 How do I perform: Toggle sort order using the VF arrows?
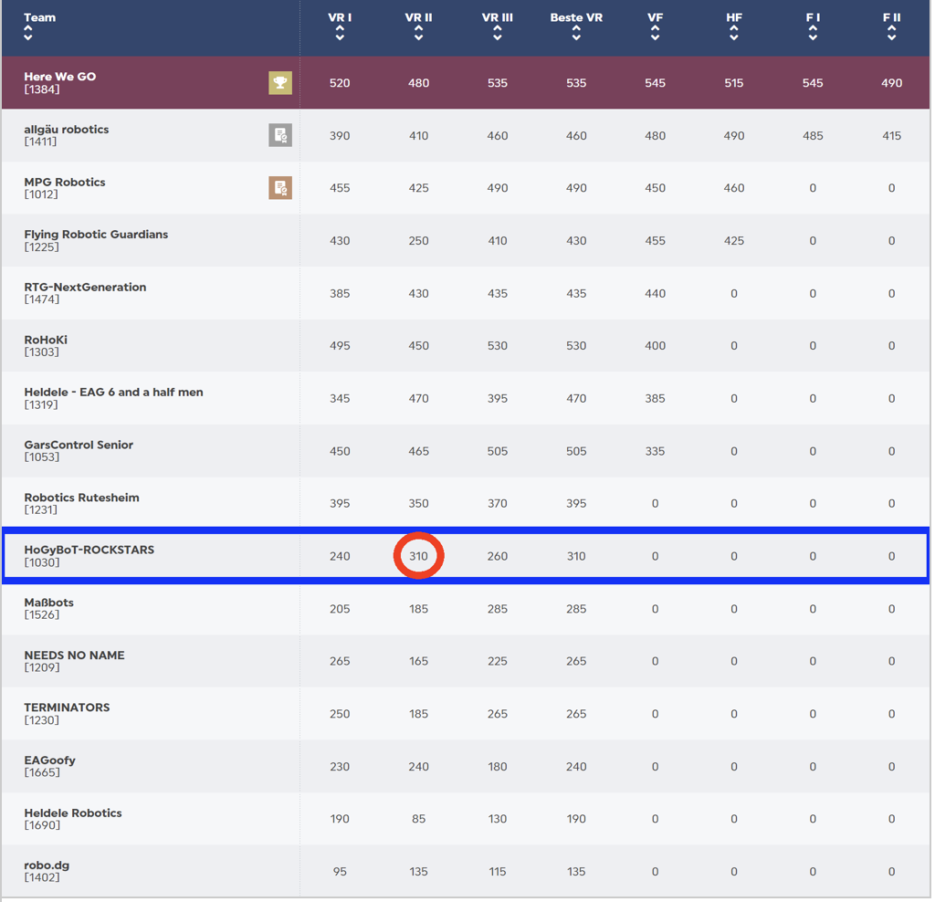coord(655,33)
